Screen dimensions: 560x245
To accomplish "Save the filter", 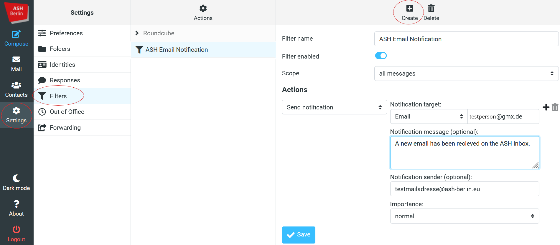I will coord(299,235).
